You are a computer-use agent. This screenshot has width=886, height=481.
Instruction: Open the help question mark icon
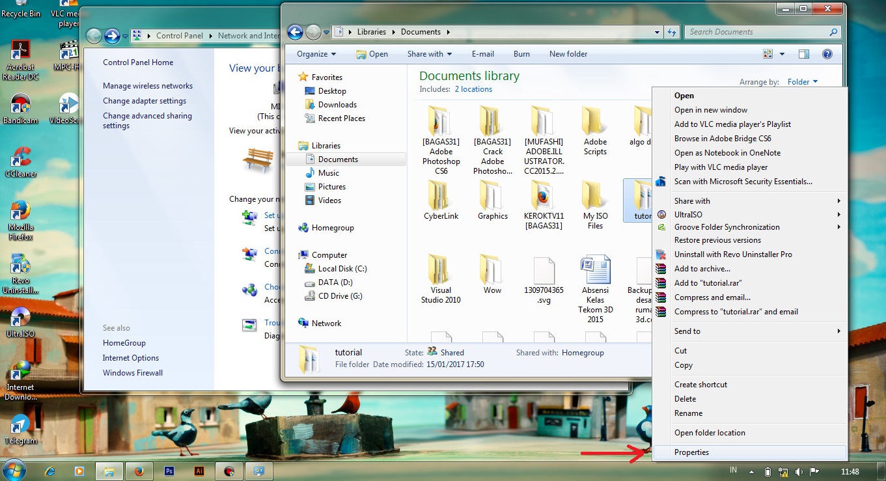tap(827, 54)
